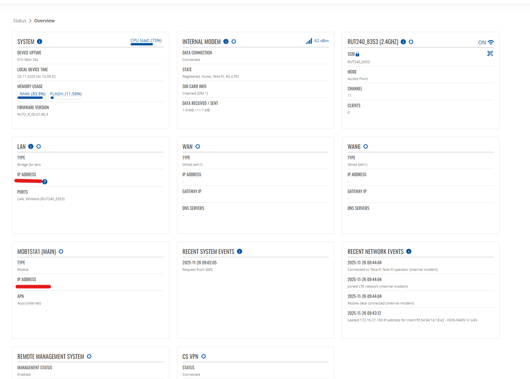
Task: Click the SYSTEM info icon
Action: tap(40, 41)
